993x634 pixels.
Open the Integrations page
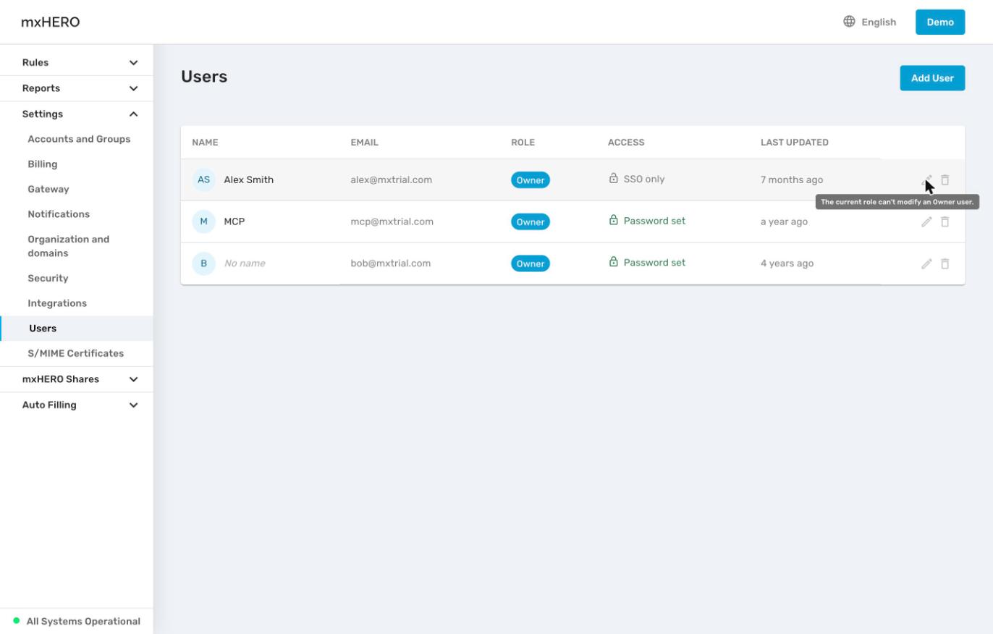pos(57,303)
